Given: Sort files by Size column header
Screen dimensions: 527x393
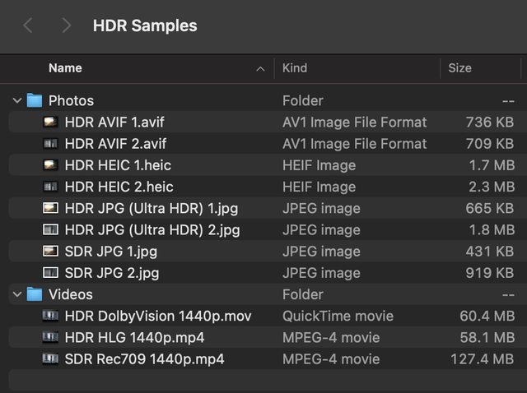Looking at the screenshot, I should coord(459,68).
